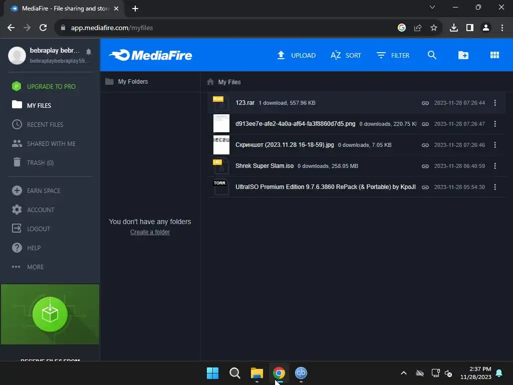Click the Create a folder link

(150, 232)
